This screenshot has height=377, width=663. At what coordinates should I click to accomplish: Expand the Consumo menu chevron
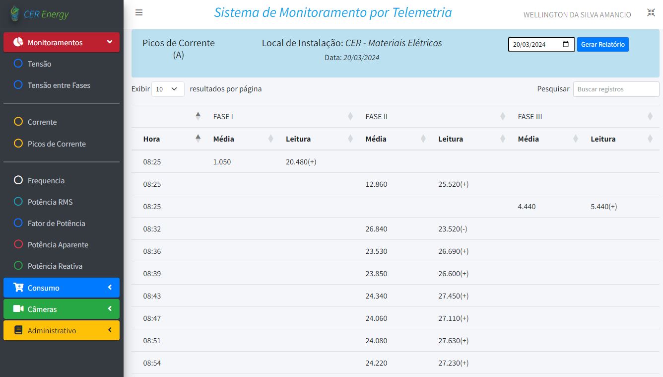[110, 288]
